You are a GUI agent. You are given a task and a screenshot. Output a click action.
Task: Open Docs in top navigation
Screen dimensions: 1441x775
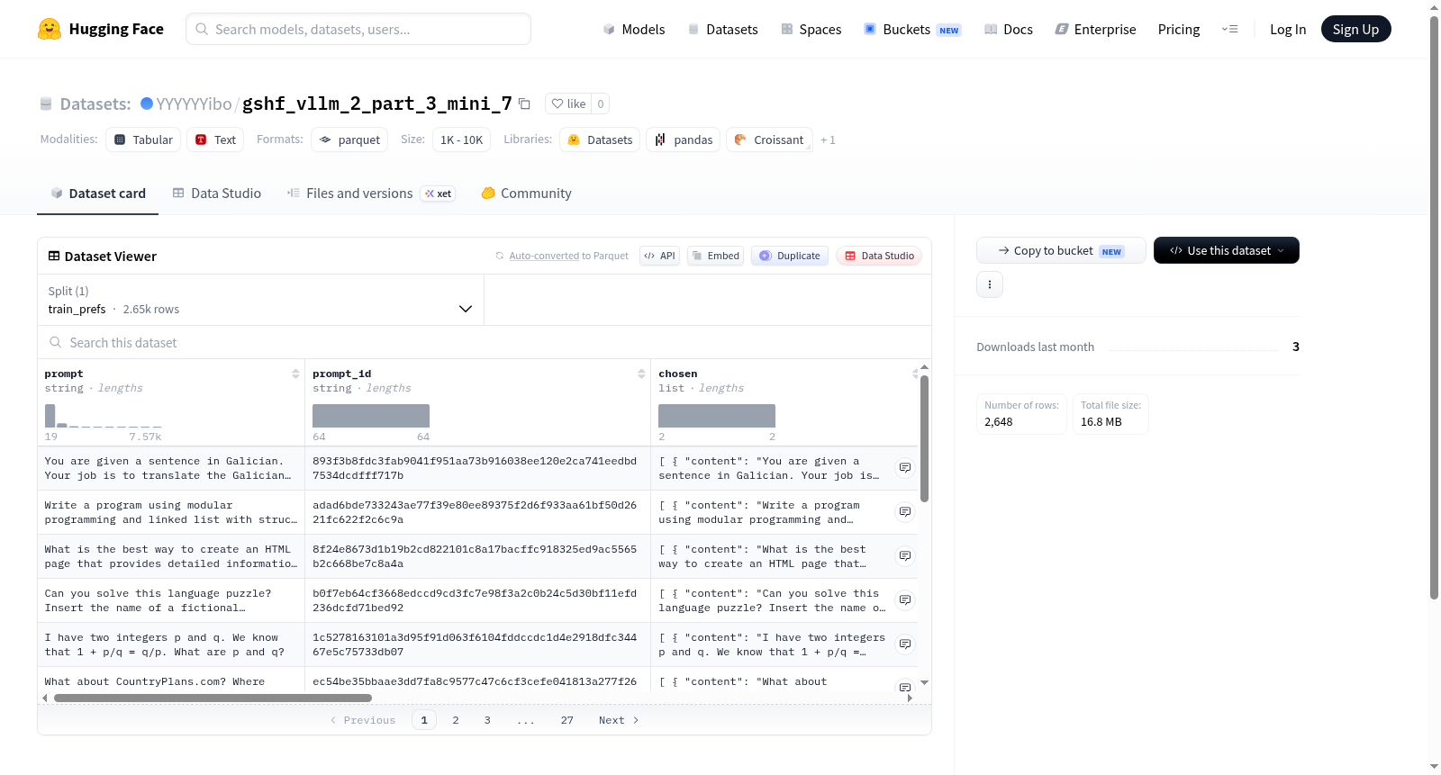pos(1009,30)
